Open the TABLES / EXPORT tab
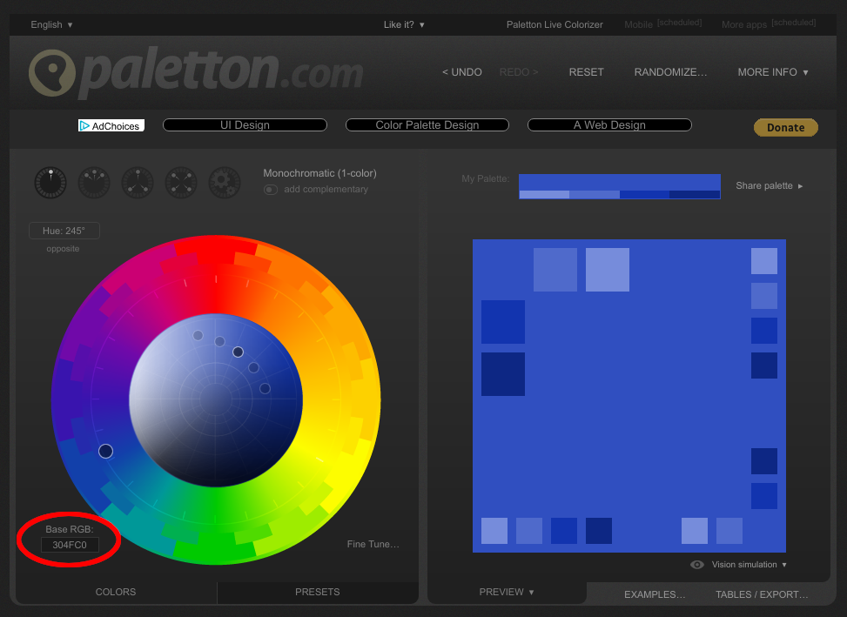The image size is (847, 617). pos(762,594)
